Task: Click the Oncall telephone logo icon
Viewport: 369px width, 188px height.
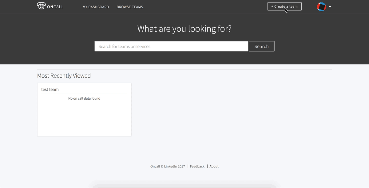Action: 41,6
